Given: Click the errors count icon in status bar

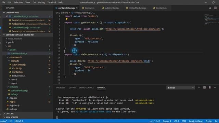Looking at the screenshot, I should [x=17, y=121].
